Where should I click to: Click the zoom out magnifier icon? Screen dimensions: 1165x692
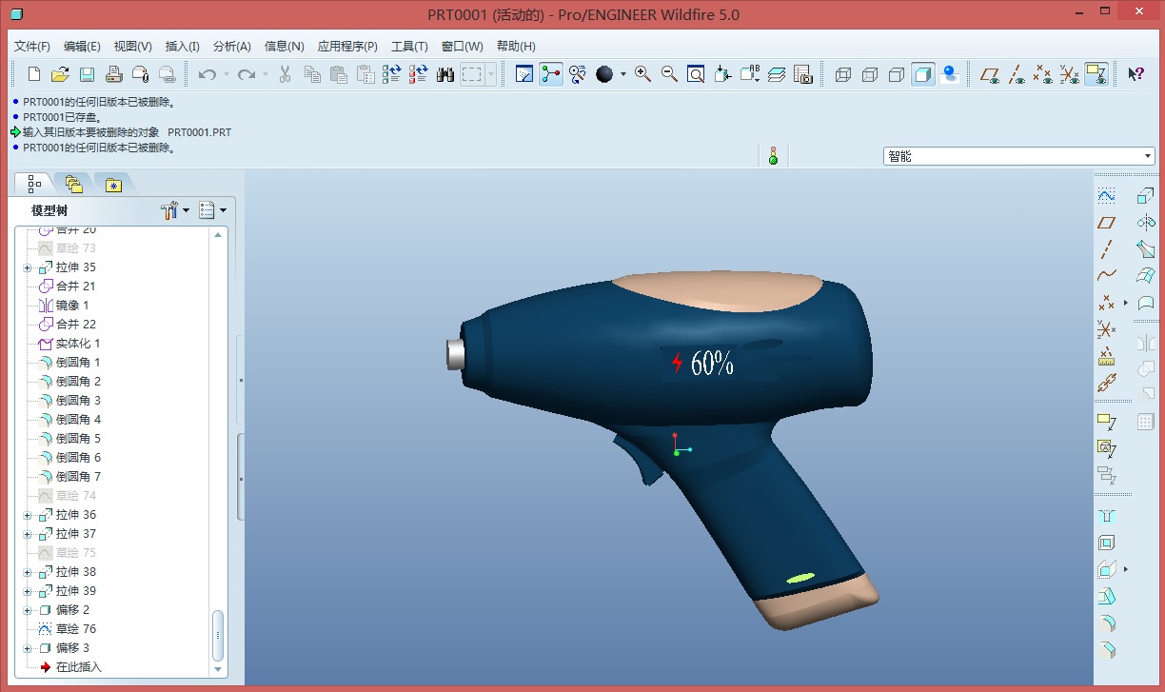pos(669,74)
